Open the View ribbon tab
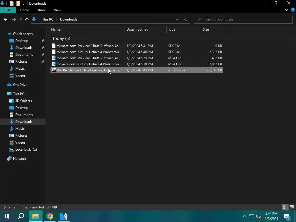296x222 pixels. click(58, 10)
